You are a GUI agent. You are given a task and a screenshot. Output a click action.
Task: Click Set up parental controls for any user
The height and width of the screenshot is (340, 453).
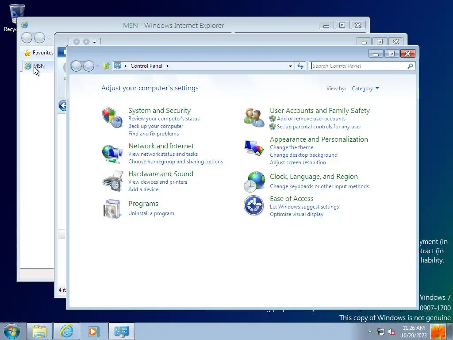tap(319, 126)
